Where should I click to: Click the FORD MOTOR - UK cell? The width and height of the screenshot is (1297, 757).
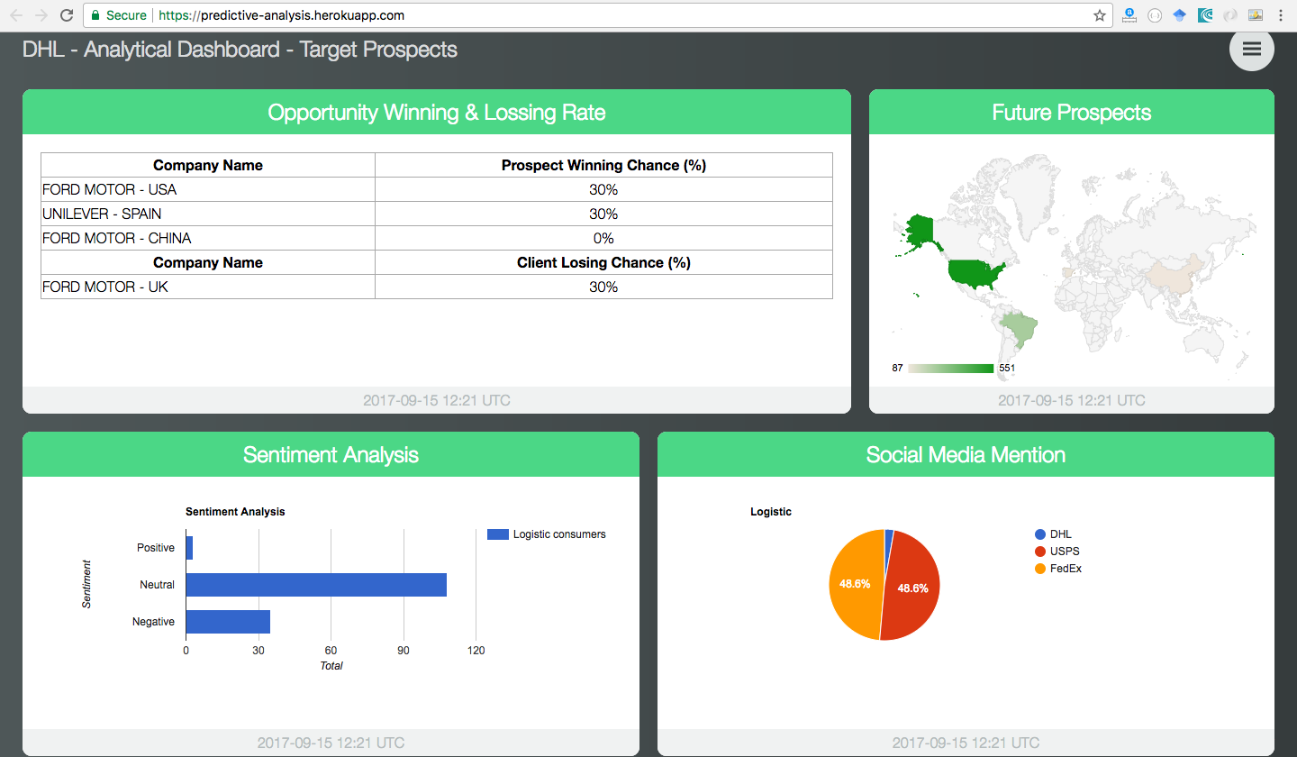pyautogui.click(x=208, y=287)
